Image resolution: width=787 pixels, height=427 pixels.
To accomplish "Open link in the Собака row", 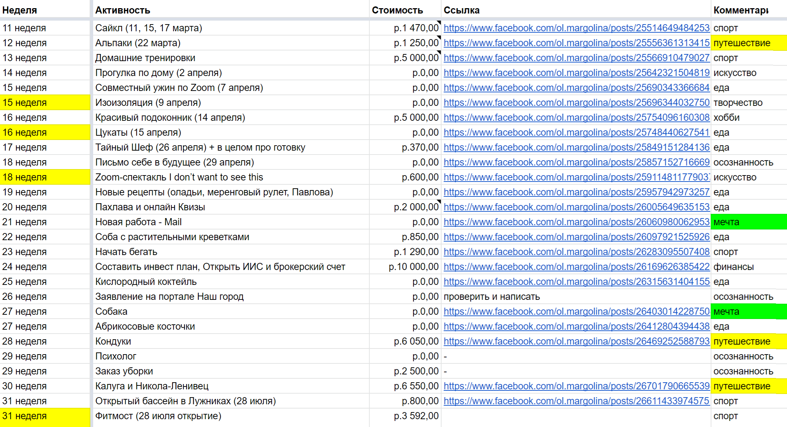I will click(x=576, y=311).
